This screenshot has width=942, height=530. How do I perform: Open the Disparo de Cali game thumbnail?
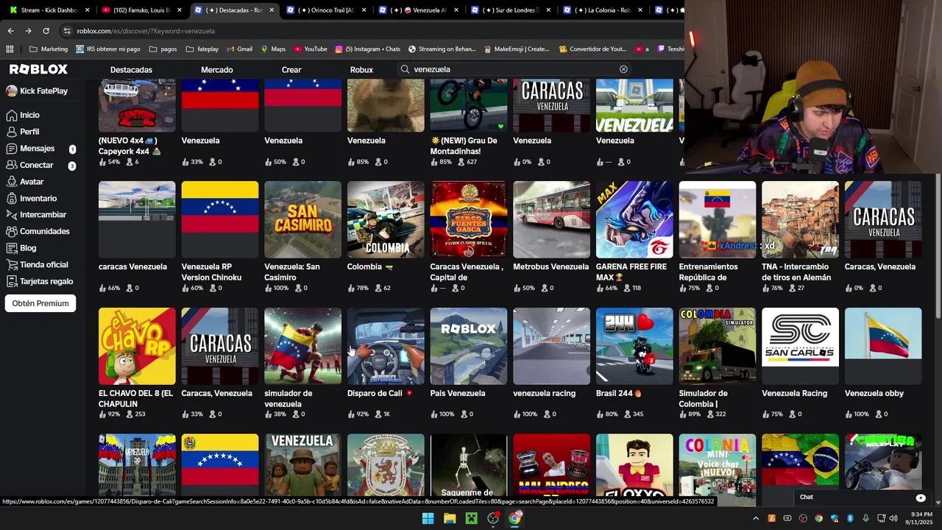(x=386, y=346)
